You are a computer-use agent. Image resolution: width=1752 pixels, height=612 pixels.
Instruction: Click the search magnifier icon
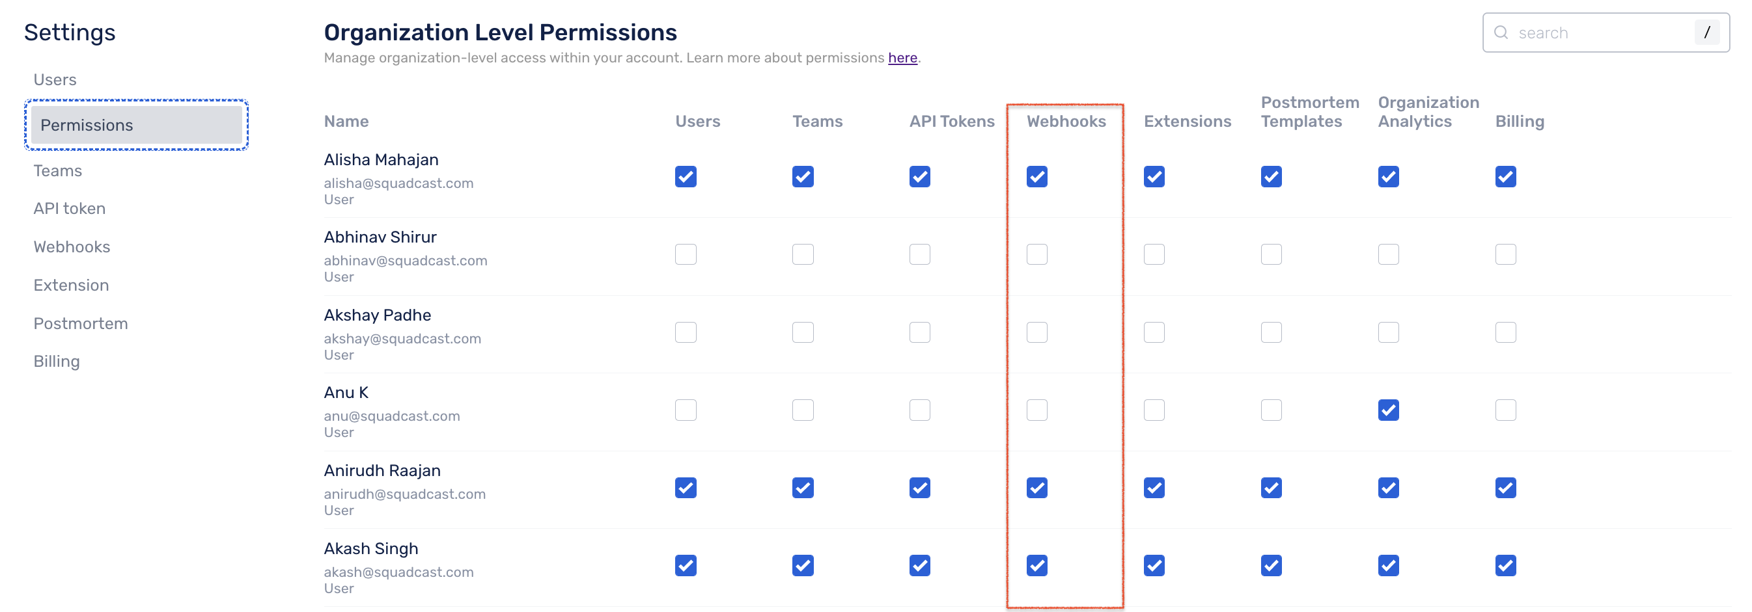pyautogui.click(x=1502, y=32)
